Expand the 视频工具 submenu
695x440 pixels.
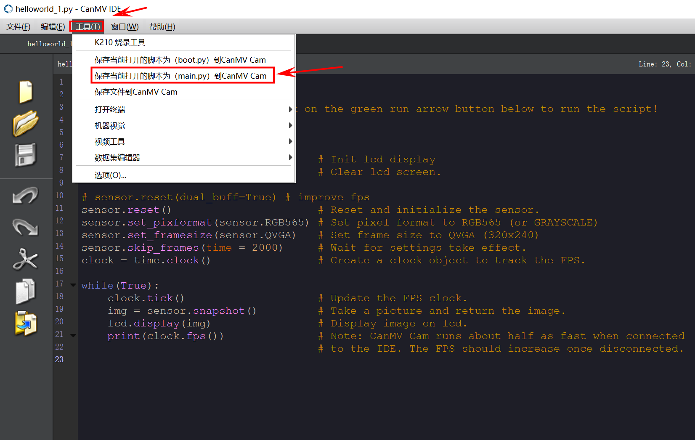(x=183, y=141)
